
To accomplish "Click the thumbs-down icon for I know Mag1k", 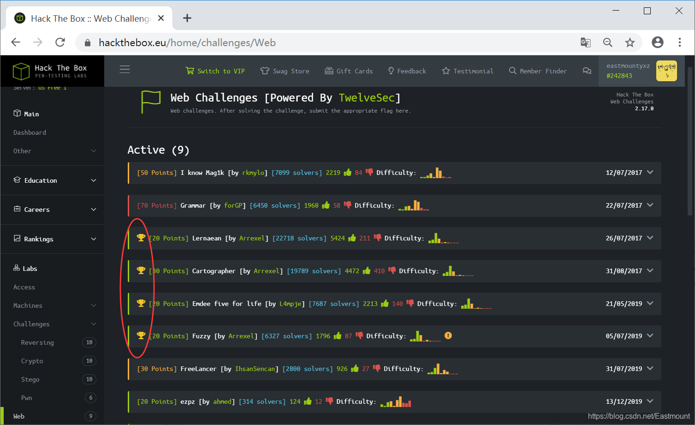I will [369, 172].
